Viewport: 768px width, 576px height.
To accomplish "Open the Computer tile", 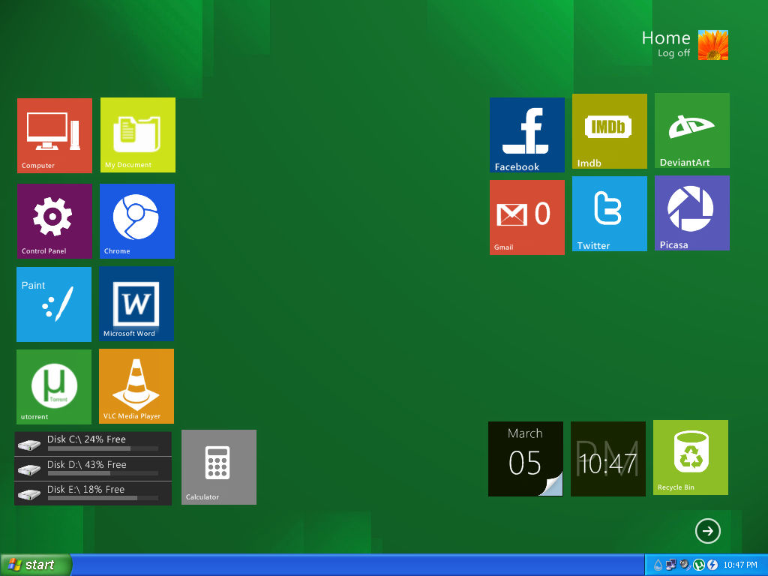I will pos(55,135).
